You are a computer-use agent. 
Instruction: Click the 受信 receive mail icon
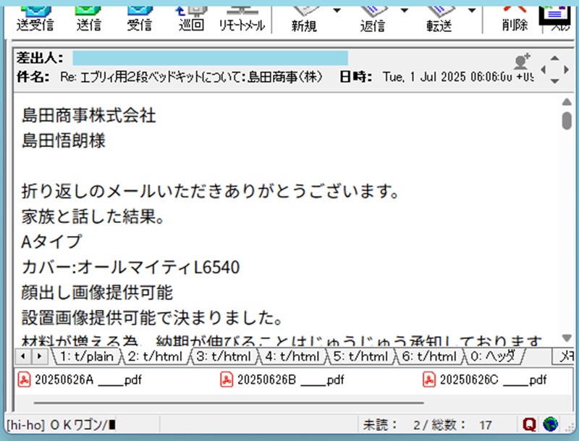(139, 17)
